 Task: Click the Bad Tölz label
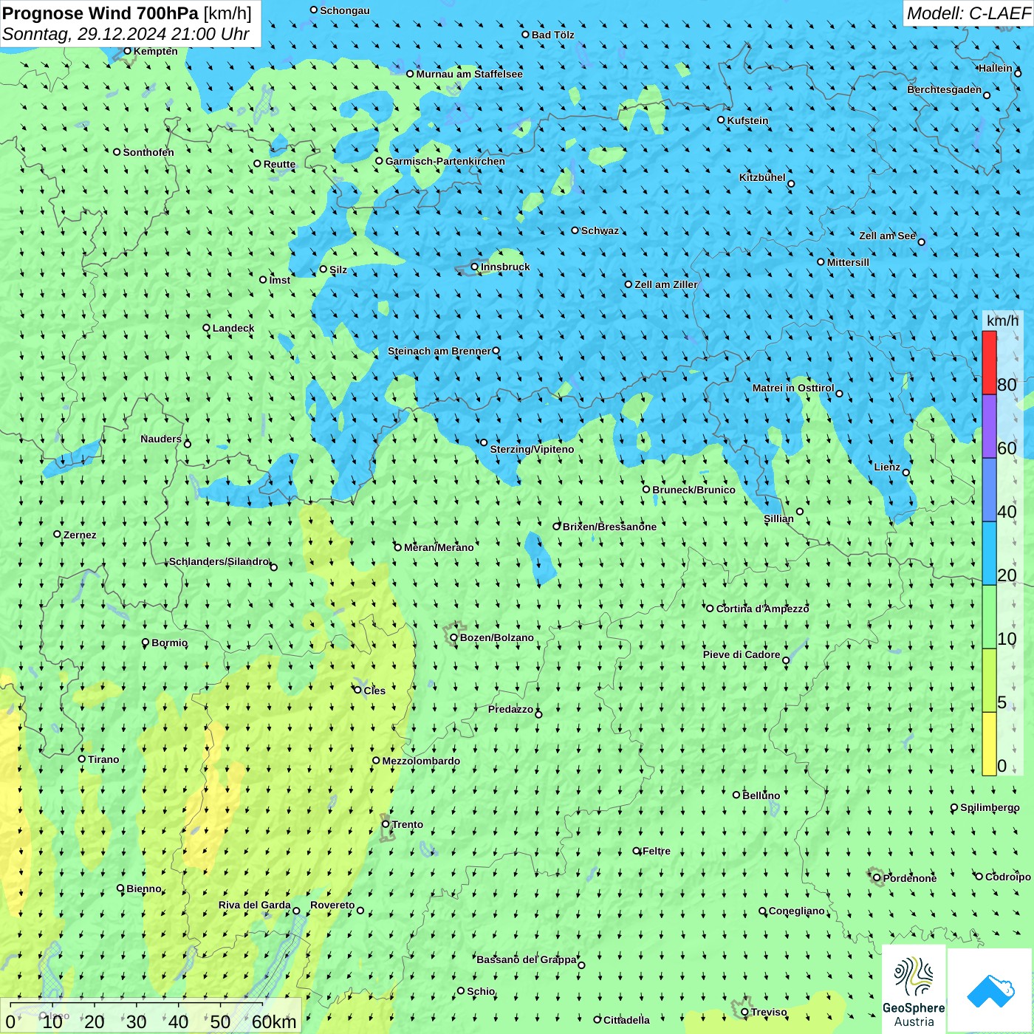click(552, 35)
